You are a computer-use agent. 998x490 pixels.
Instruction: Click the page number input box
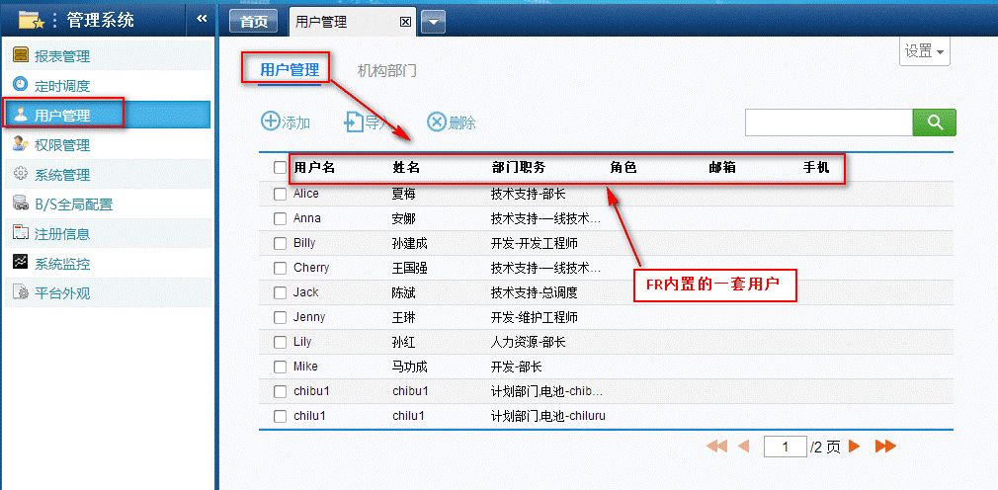click(786, 447)
